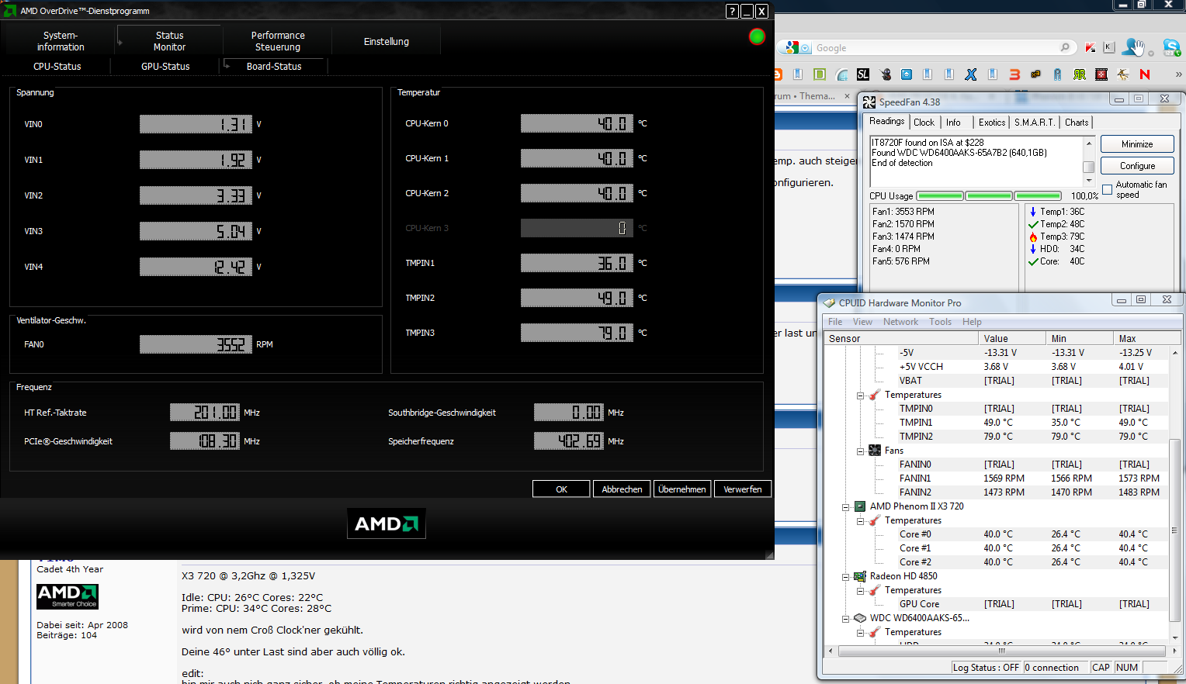Open the blue eject-symbol bookmark icon
Viewport: 1186px width, 684px height.
tap(907, 74)
